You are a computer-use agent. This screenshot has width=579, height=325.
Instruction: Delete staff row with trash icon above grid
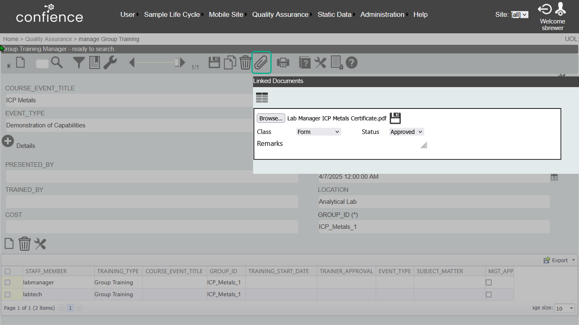[25, 244]
